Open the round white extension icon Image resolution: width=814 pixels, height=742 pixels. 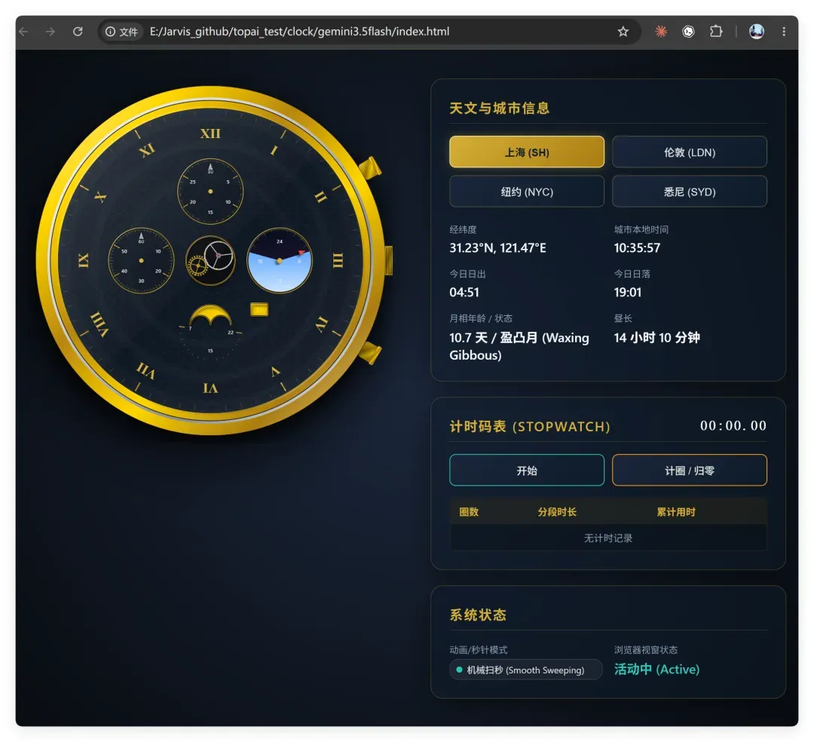pos(688,32)
